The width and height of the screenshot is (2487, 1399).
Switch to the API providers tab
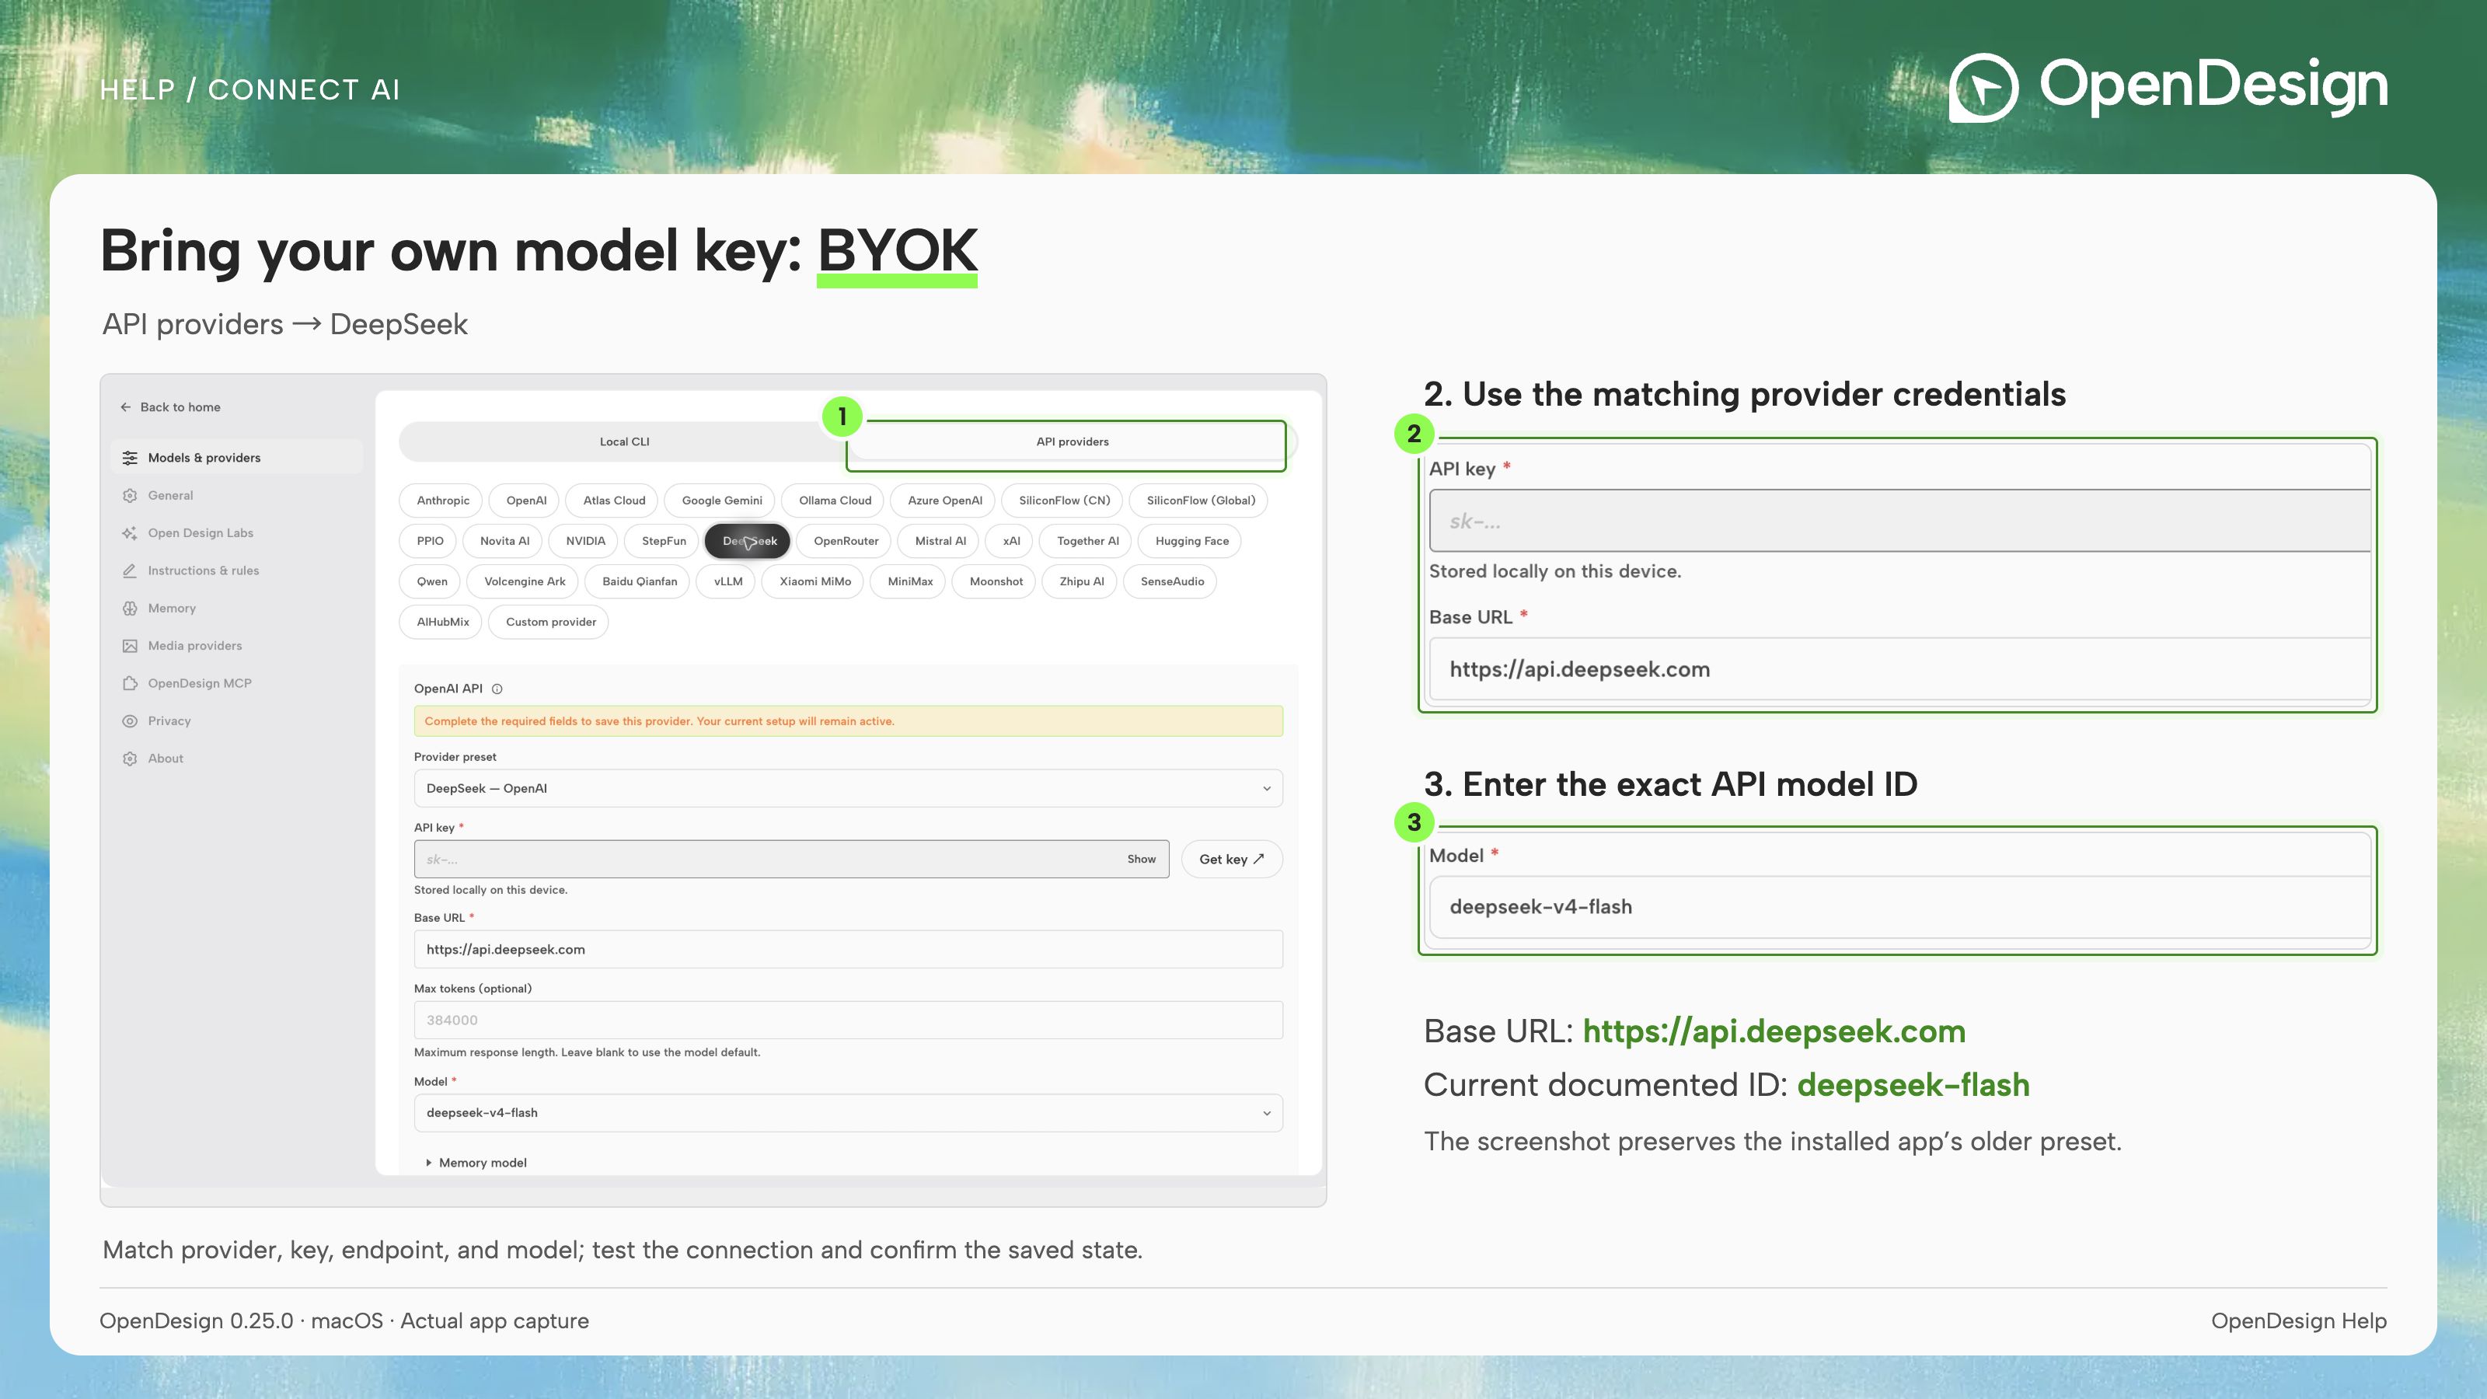tap(1072, 441)
